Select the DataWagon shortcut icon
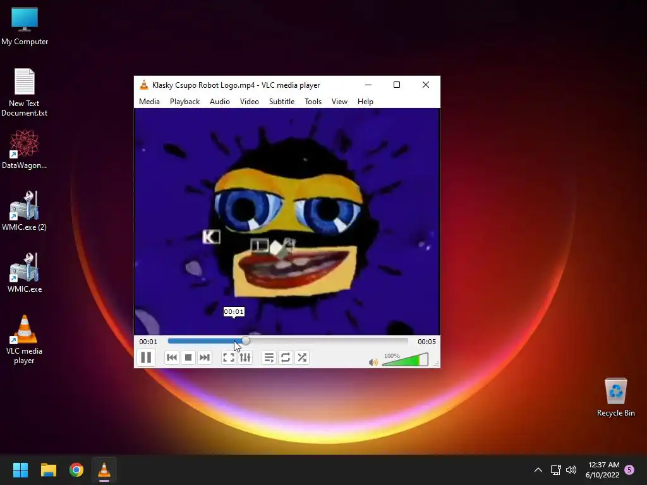 25,149
